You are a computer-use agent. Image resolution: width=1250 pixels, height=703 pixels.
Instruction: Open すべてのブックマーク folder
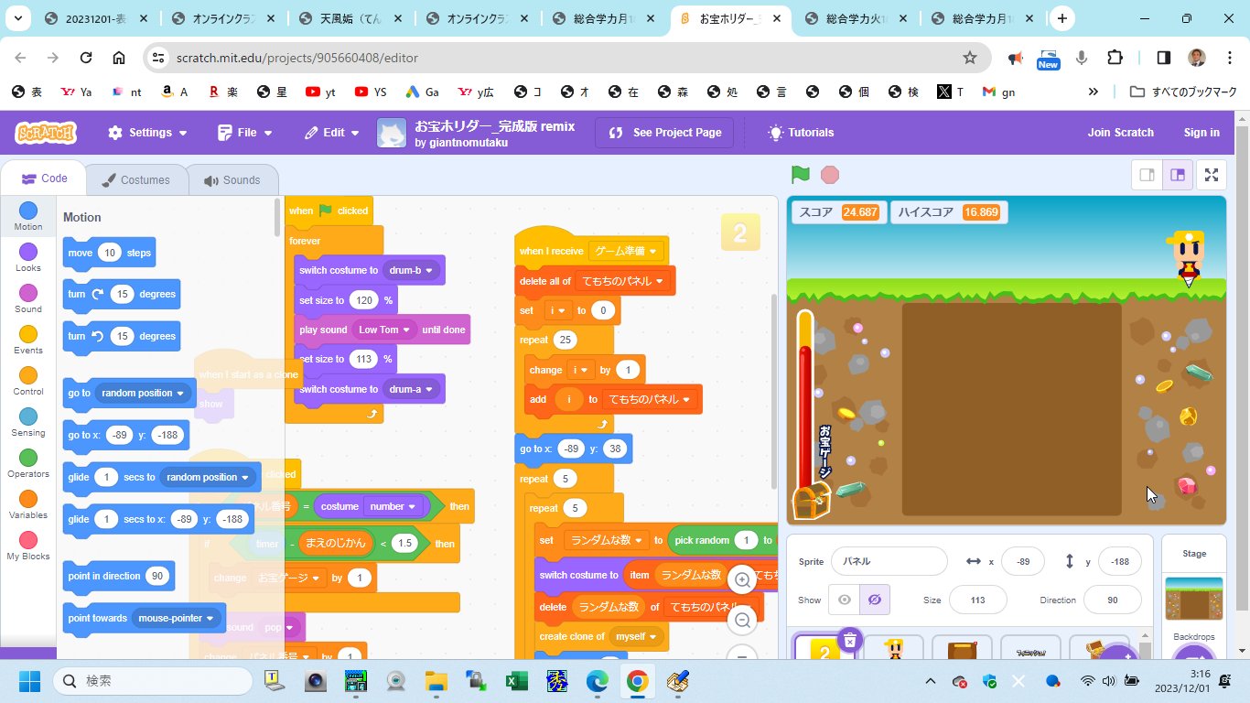[1184, 92]
